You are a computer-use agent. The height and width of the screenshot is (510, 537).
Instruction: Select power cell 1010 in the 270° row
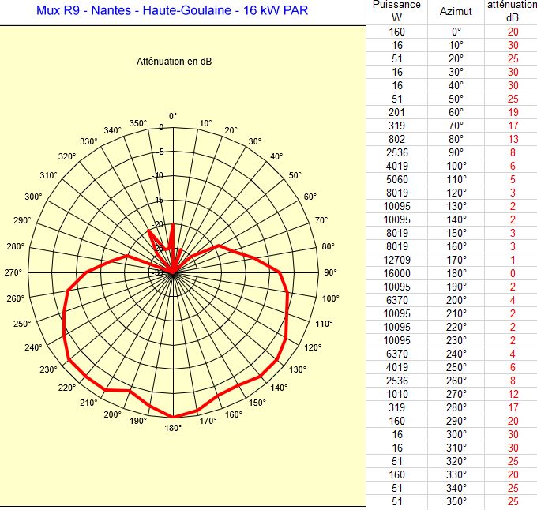(x=397, y=394)
